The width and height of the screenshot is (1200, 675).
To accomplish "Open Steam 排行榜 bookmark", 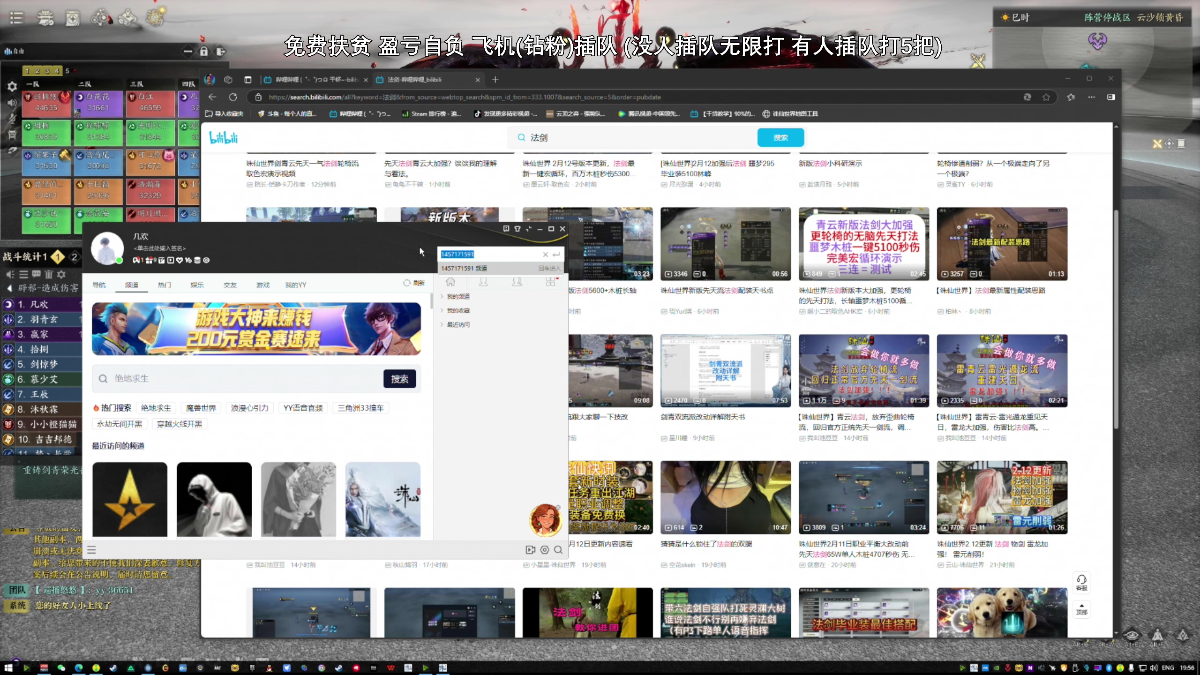I will coord(431,113).
